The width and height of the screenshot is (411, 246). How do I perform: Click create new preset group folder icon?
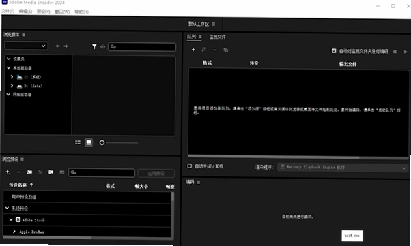click(29, 172)
